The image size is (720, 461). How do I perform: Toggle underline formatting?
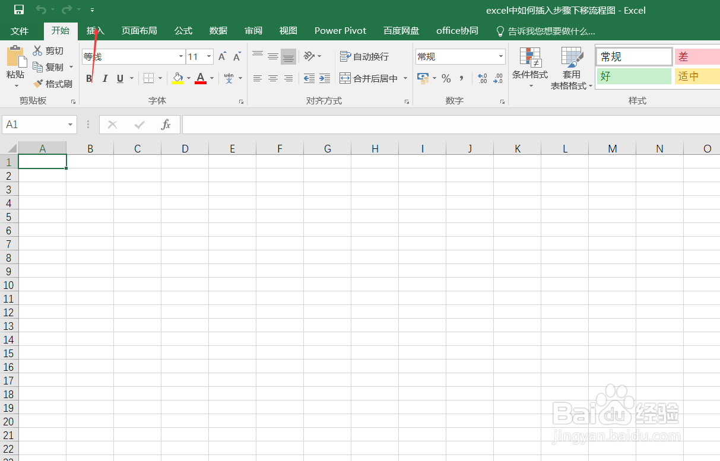pyautogui.click(x=120, y=78)
